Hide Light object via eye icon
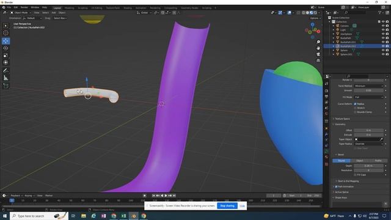Viewport: 391px width, 220px height. pos(383,30)
